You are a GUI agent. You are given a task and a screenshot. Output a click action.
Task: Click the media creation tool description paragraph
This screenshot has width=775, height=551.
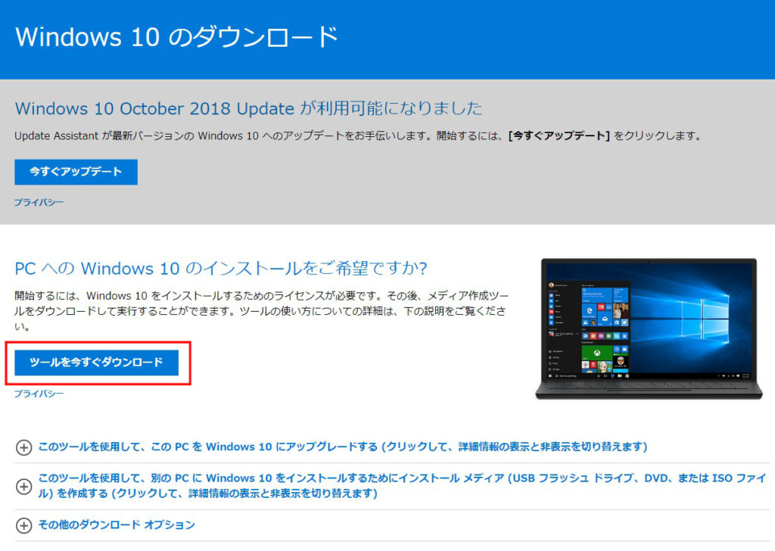pyautogui.click(x=261, y=311)
